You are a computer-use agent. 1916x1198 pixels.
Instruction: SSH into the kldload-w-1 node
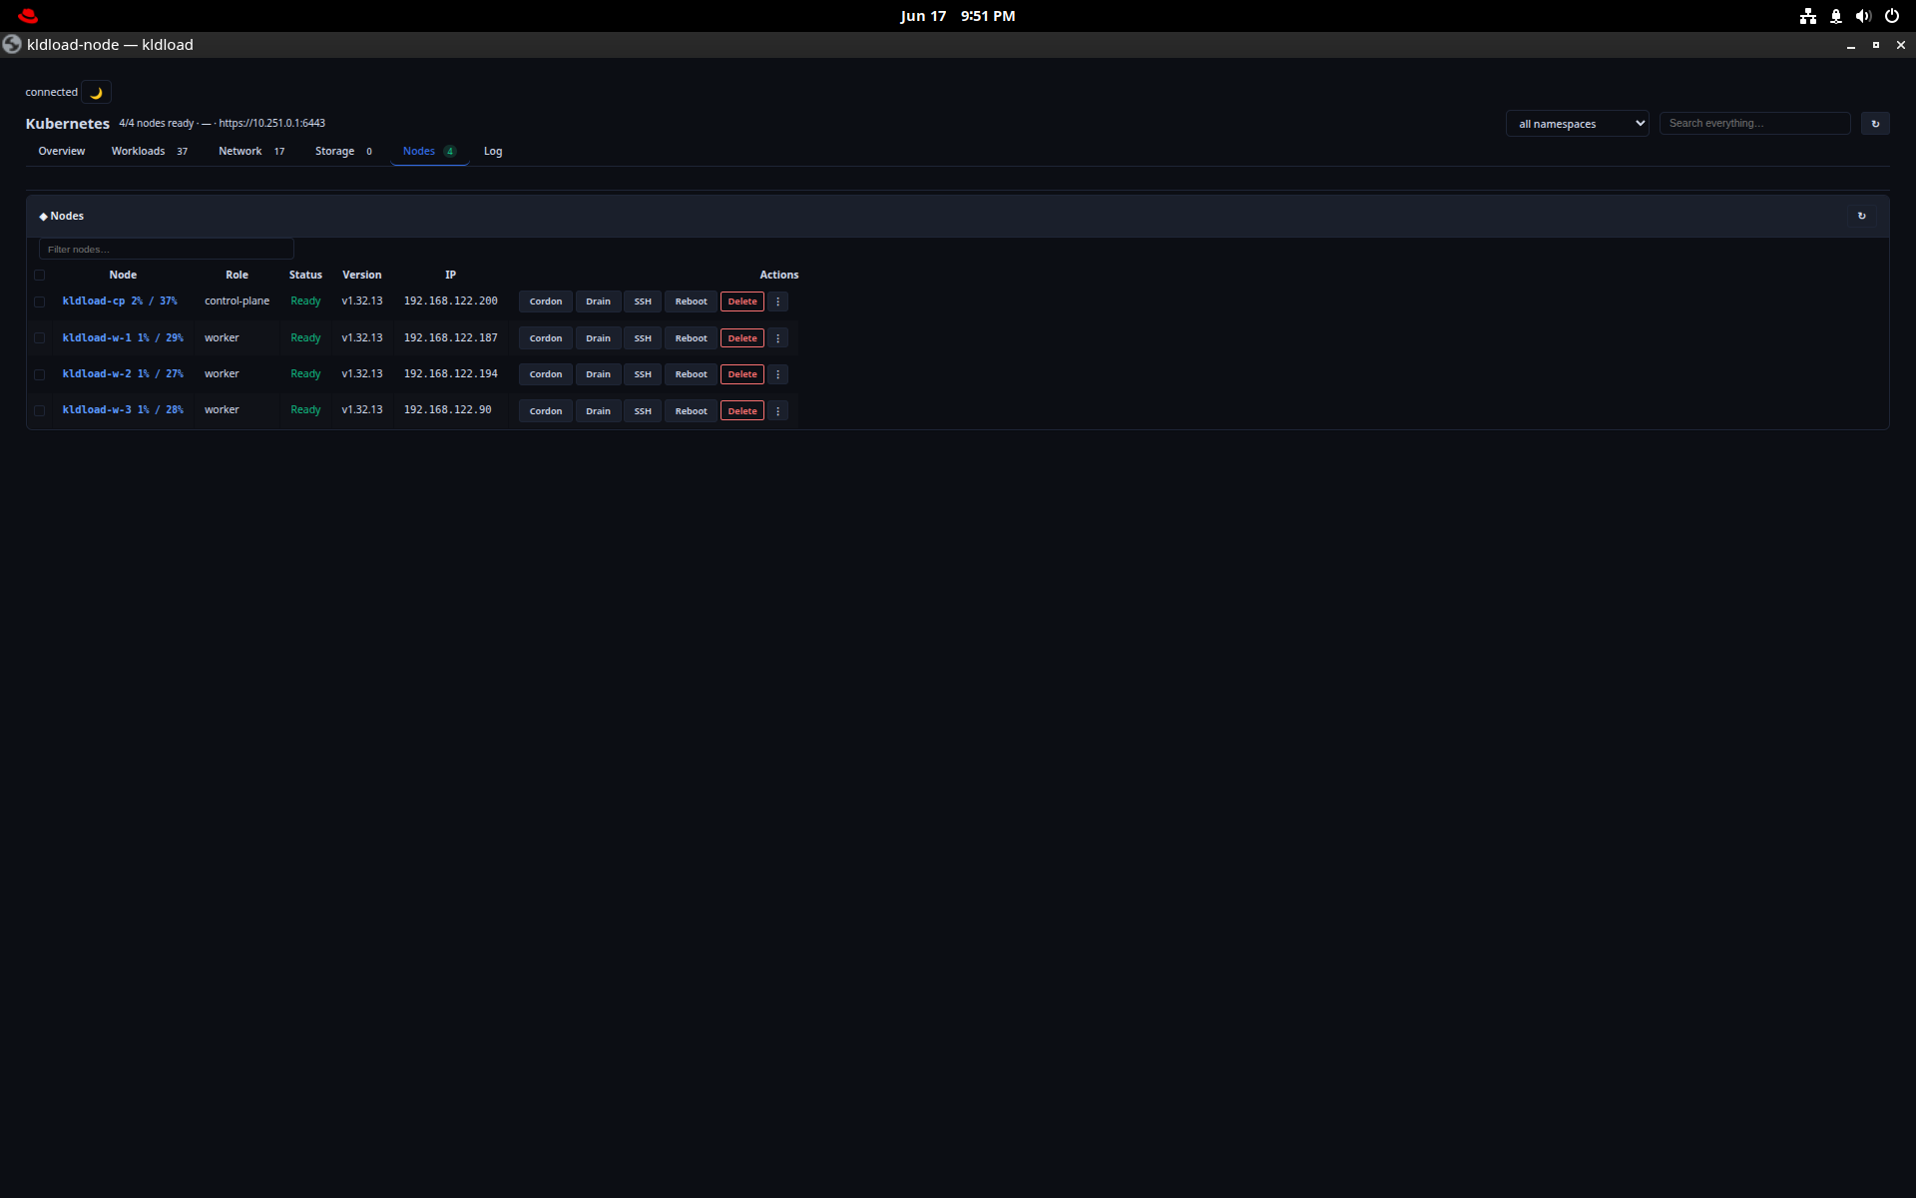coord(643,338)
